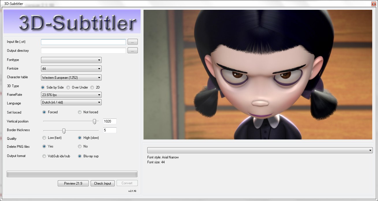Click the subtitle preview image

tap(258, 74)
